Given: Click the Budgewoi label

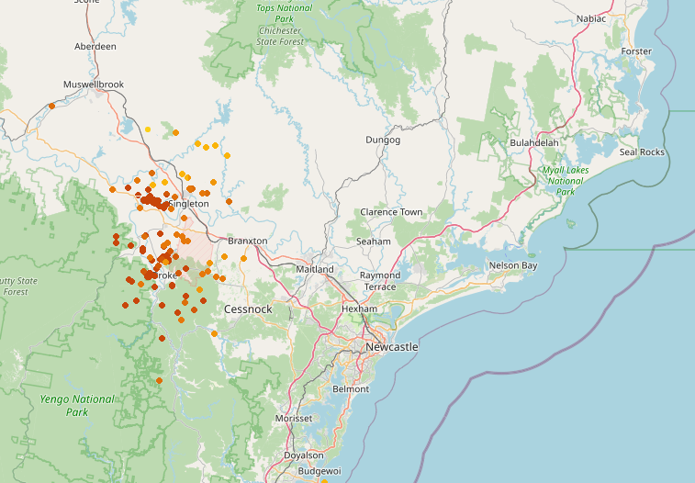Looking at the screenshot, I should click(319, 471).
